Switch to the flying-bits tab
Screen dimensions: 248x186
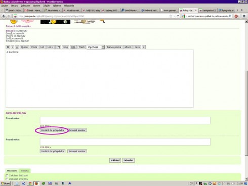pos(226,10)
